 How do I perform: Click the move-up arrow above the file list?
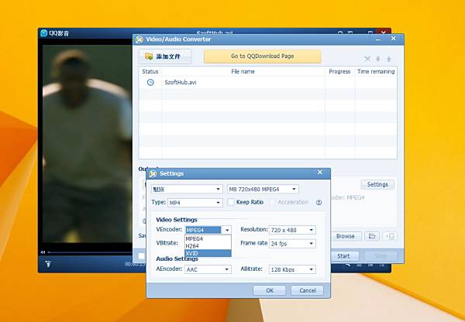(x=388, y=59)
